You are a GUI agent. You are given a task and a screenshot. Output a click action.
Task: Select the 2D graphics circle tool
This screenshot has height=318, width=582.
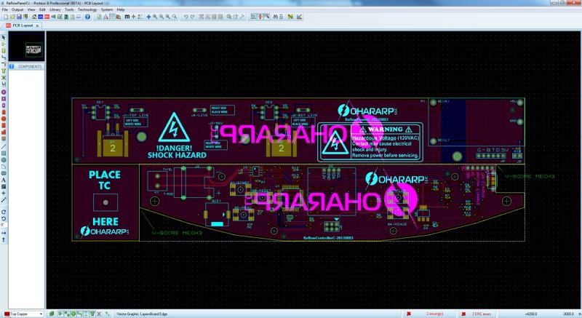(x=4, y=160)
